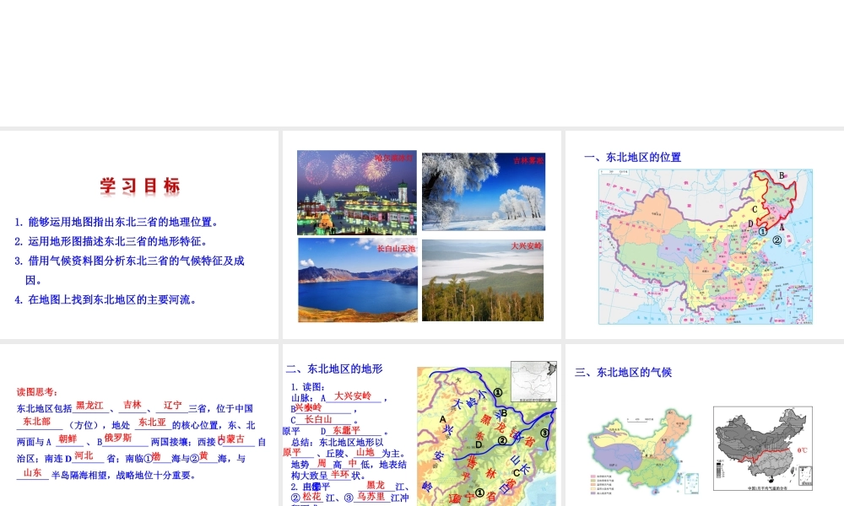This screenshot has height=506, width=844.
Task: Click the red answer 松花 beside ②
Action: [x=311, y=496]
